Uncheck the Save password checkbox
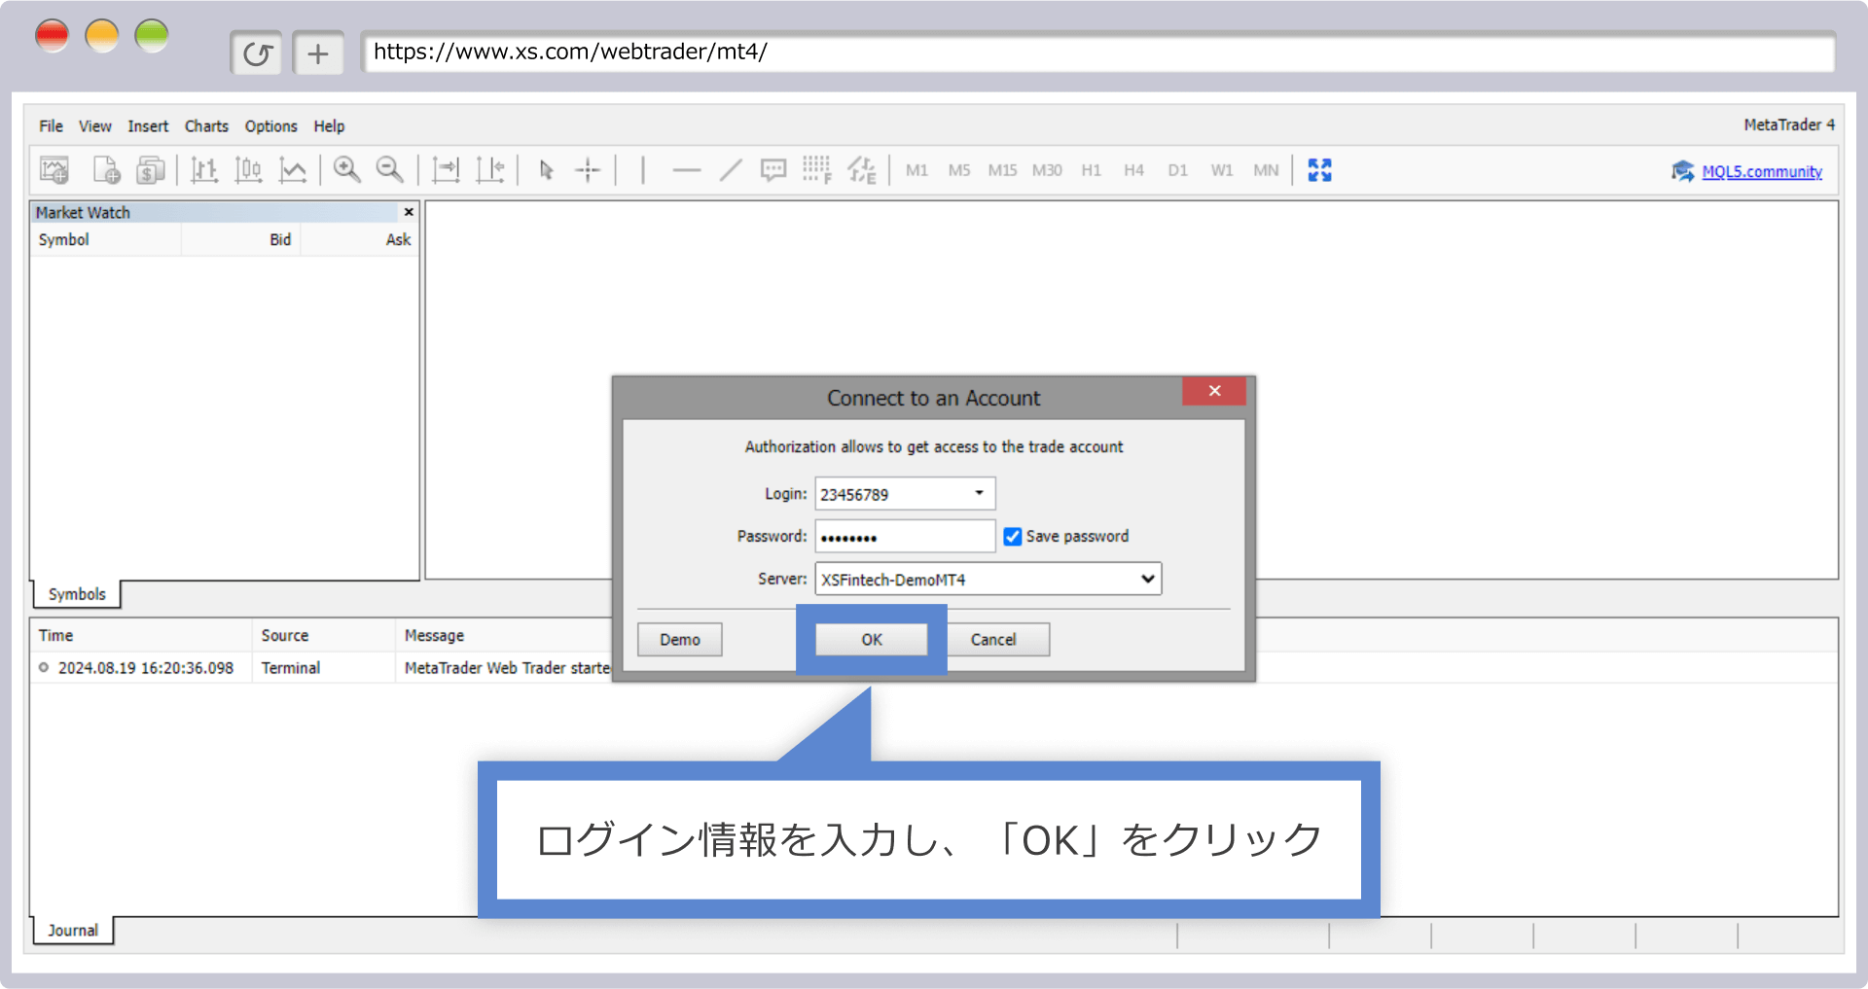 point(1013,537)
